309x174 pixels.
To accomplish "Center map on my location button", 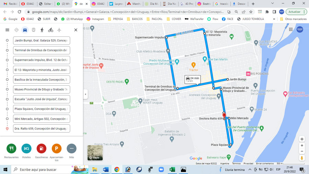I will (x=302, y=139).
